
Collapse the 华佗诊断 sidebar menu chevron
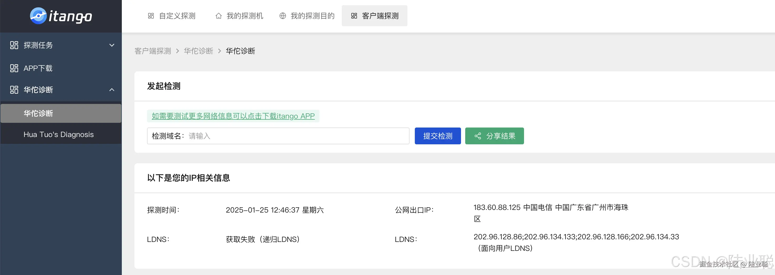112,89
